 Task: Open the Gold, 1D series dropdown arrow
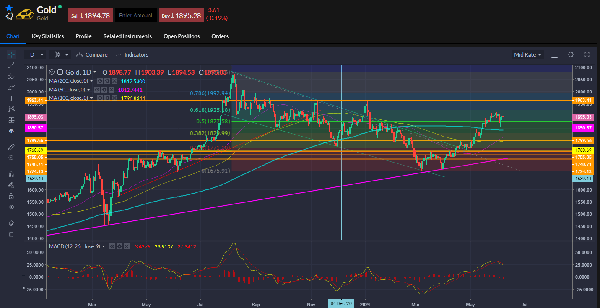[x=95, y=72]
